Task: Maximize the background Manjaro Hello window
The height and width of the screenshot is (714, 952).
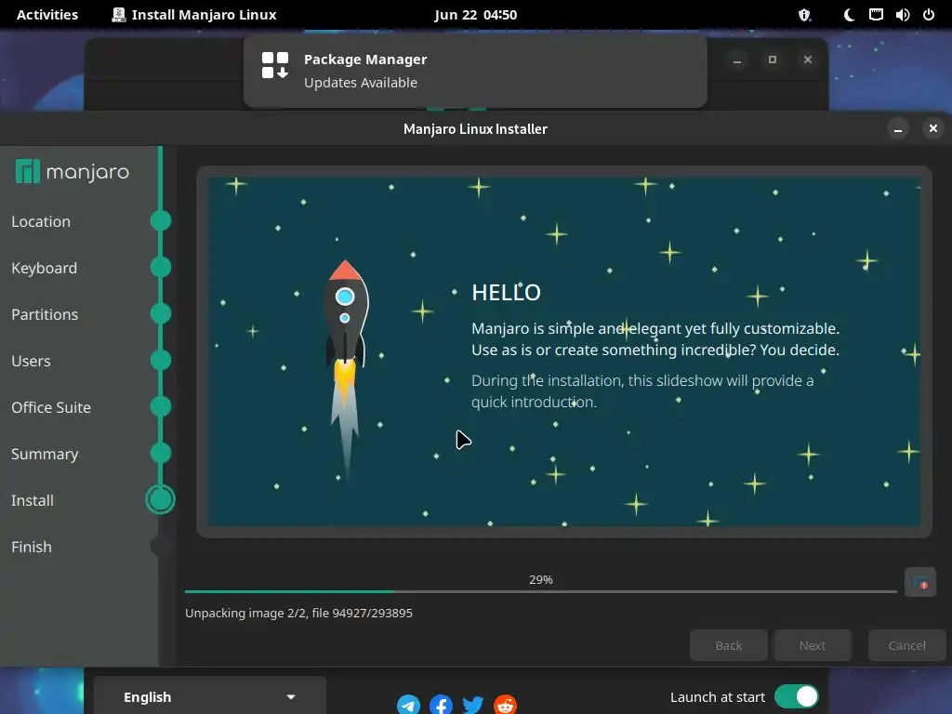Action: coord(773,59)
